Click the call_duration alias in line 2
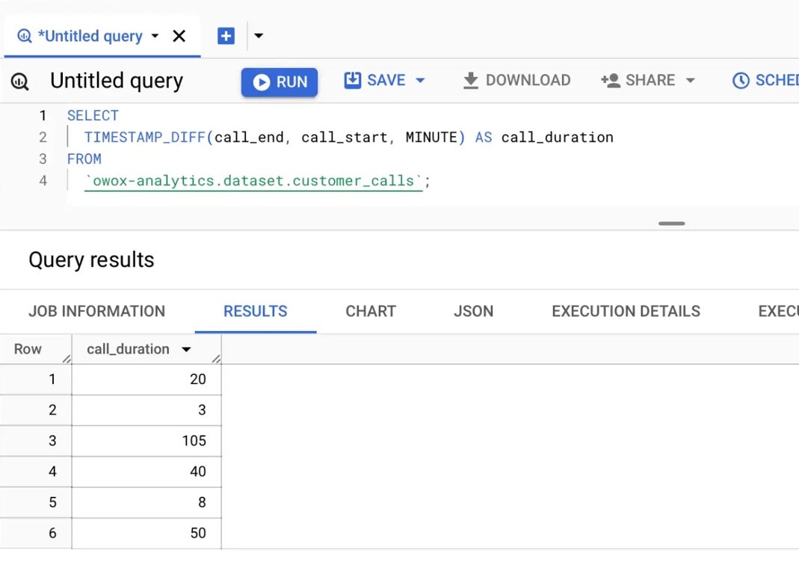Image resolution: width=799 pixels, height=574 pixels. coord(557,138)
